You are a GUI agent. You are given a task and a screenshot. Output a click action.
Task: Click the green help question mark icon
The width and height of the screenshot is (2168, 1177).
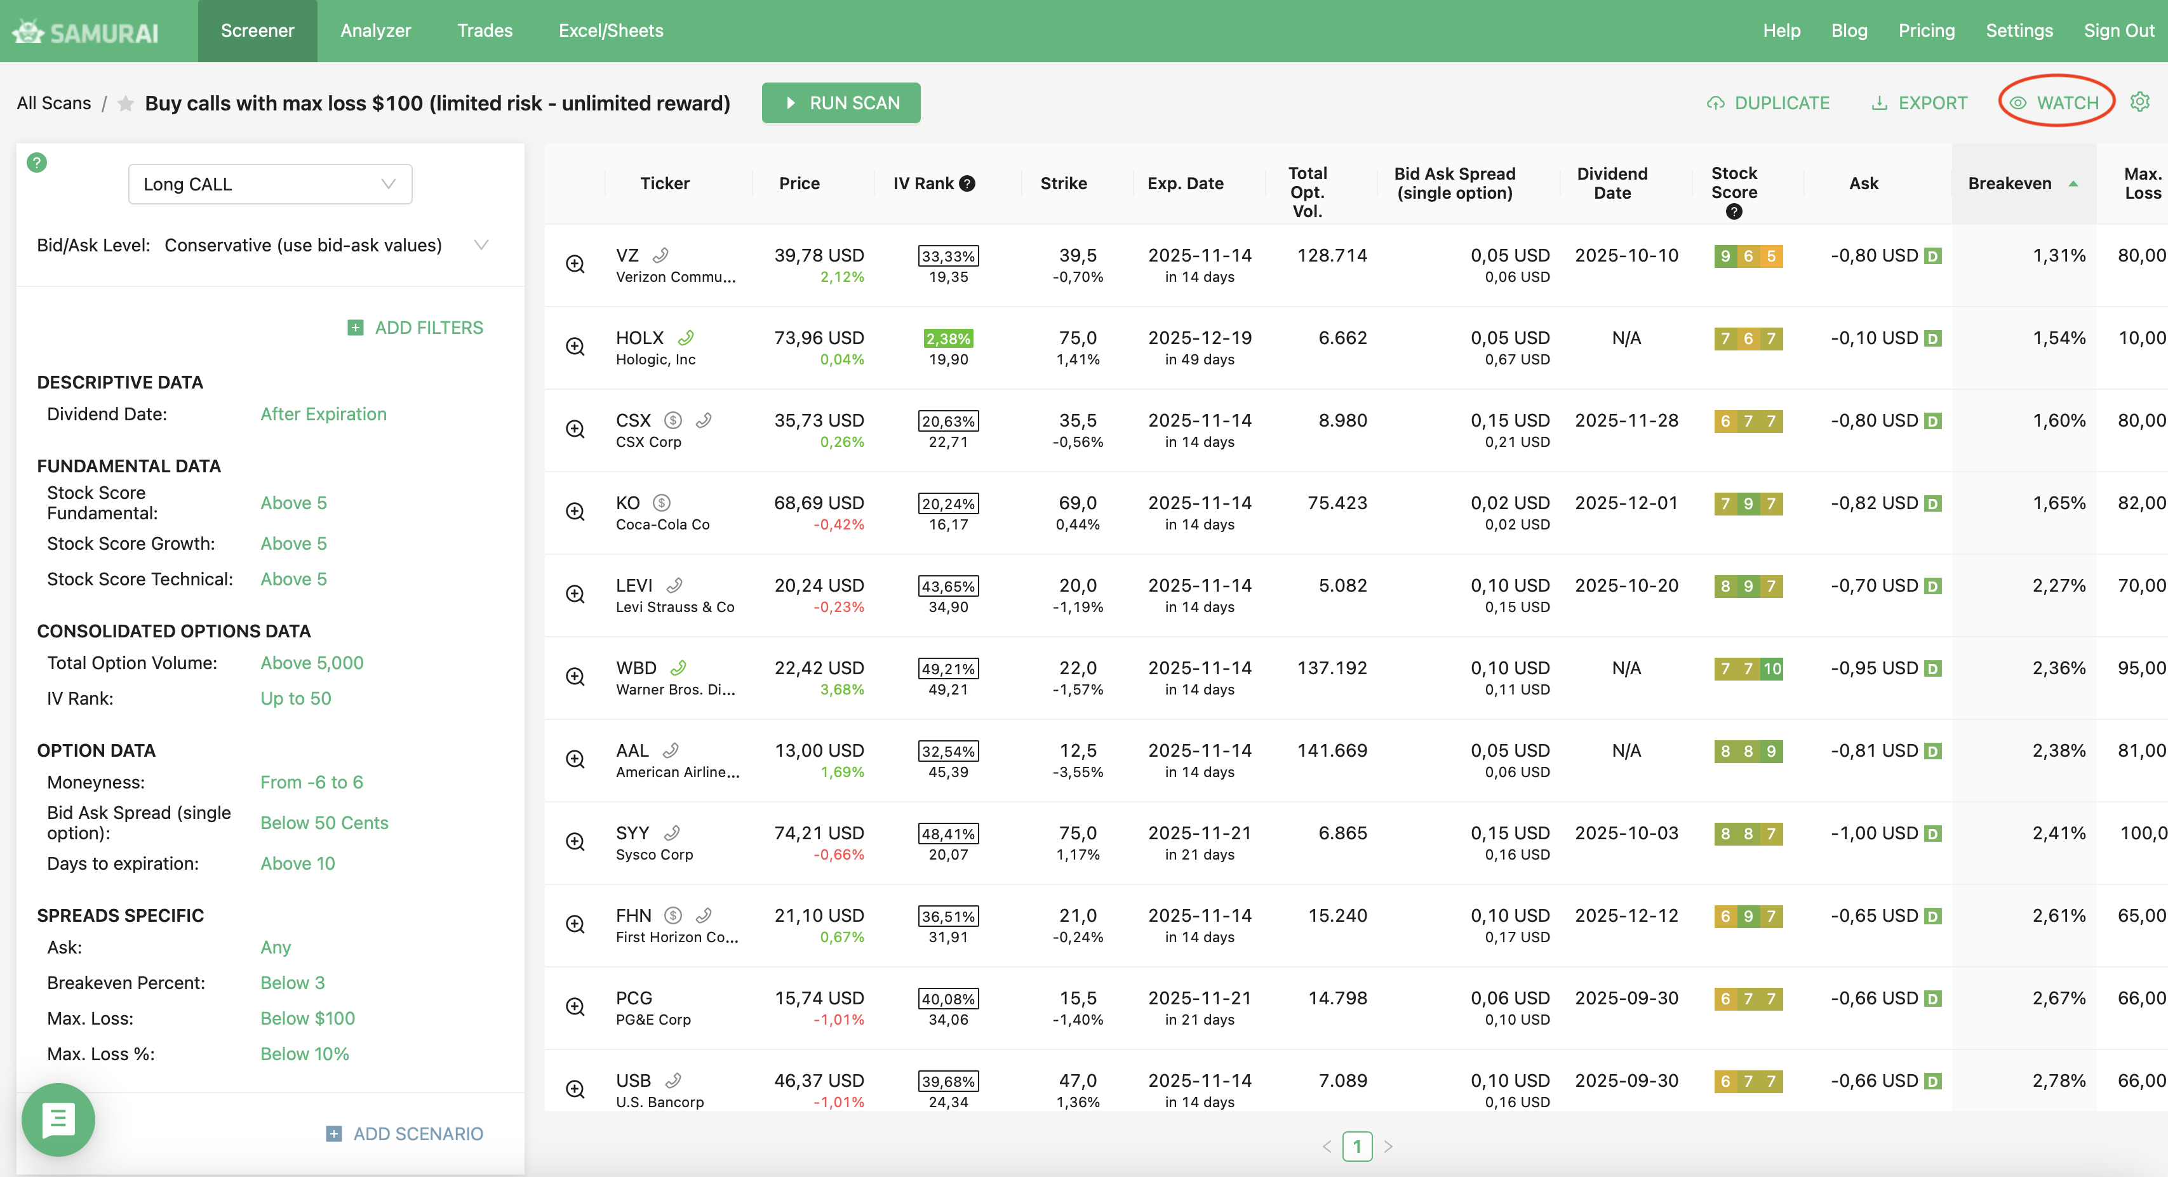click(x=36, y=163)
